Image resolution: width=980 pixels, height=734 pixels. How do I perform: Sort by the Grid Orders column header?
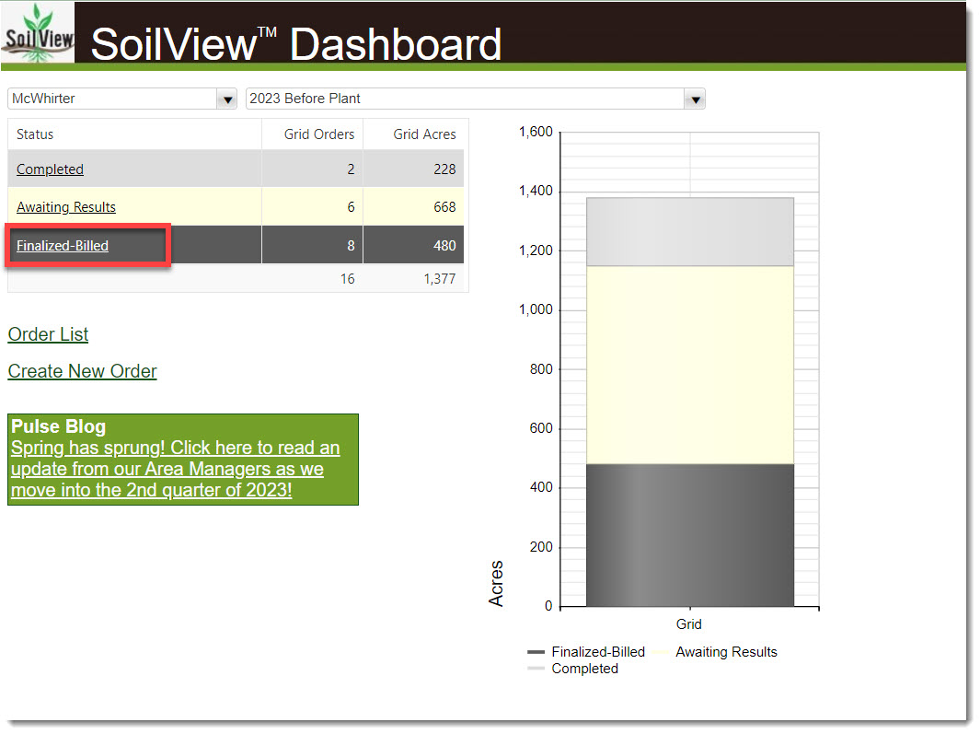(321, 134)
